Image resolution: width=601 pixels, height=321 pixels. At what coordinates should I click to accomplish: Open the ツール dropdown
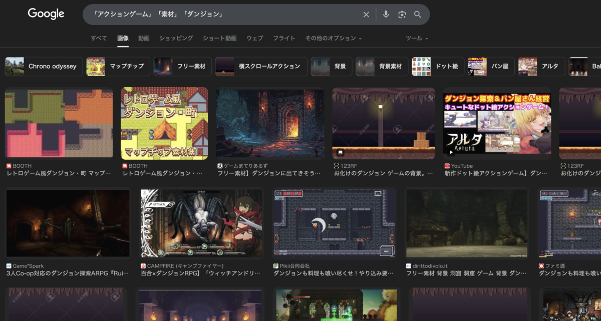tap(417, 38)
